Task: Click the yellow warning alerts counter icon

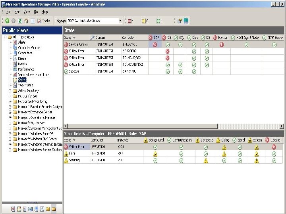Action: (x=144, y=21)
